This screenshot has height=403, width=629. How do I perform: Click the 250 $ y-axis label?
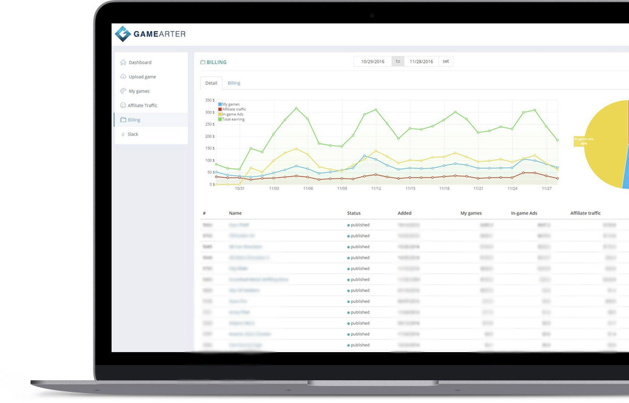[x=210, y=124]
